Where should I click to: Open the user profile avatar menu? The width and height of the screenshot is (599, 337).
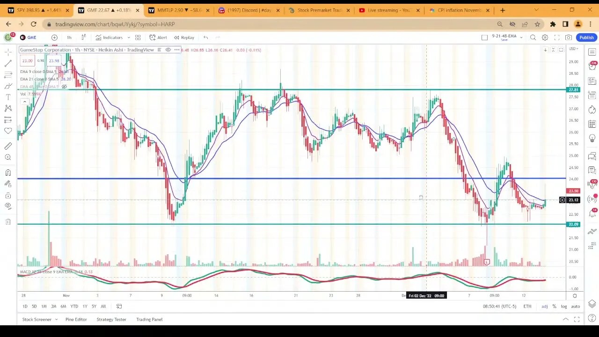click(8, 37)
